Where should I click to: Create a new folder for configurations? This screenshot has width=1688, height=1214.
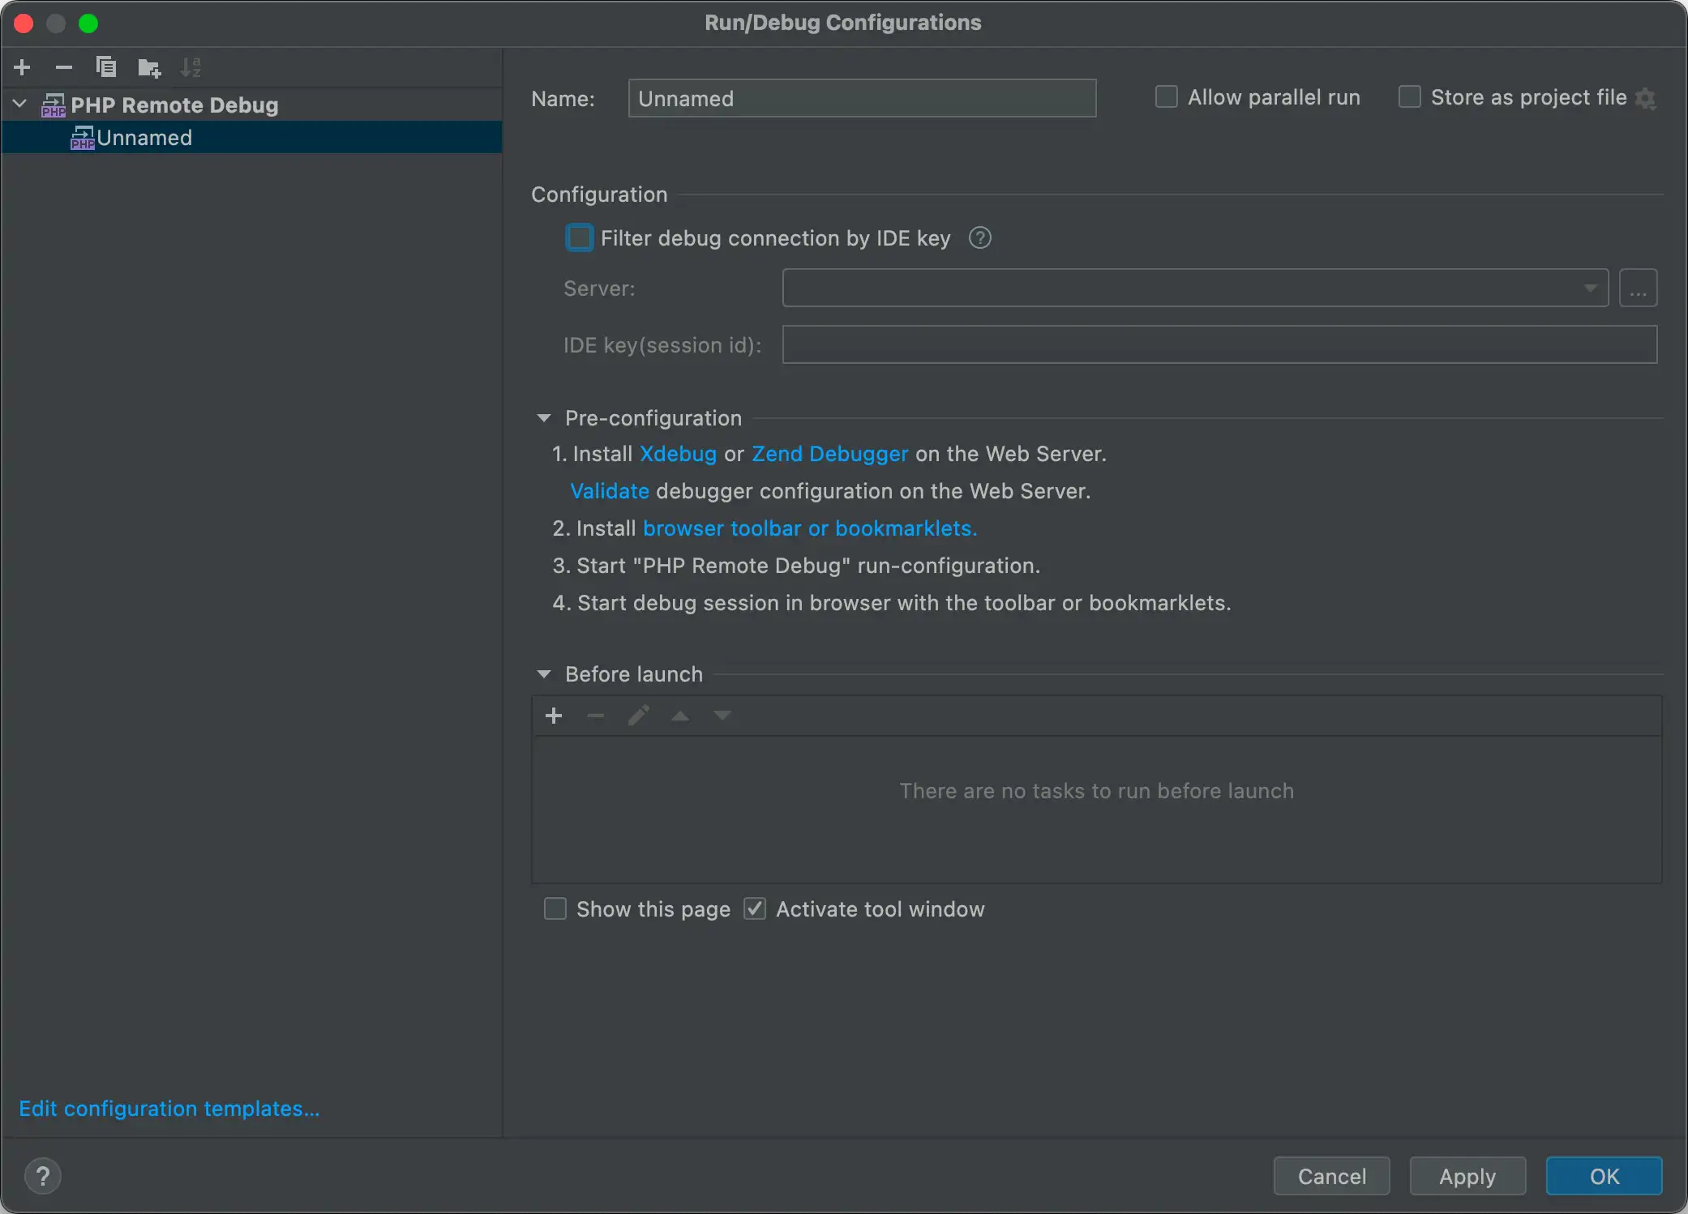pos(149,67)
